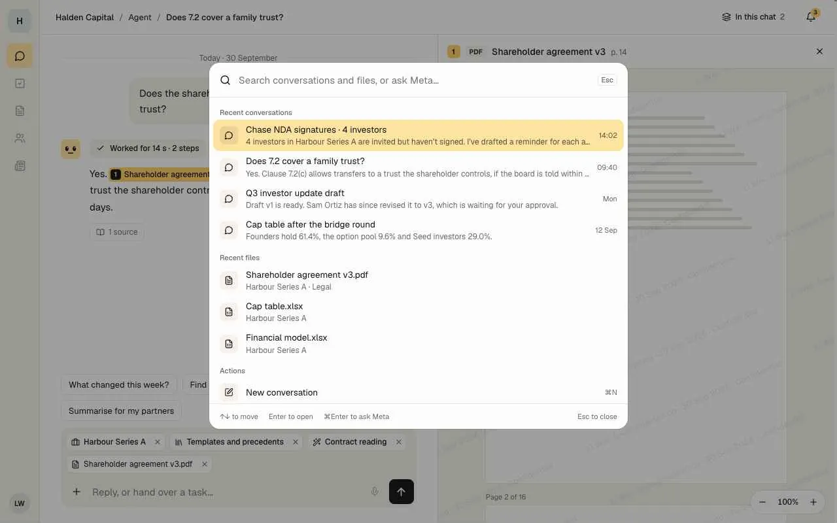Image resolution: width=837 pixels, height=523 pixels.
Task: Click Summarise for my partners suggestion
Action: 122,411
